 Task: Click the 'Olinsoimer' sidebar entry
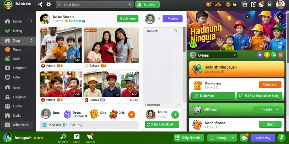click(17, 125)
